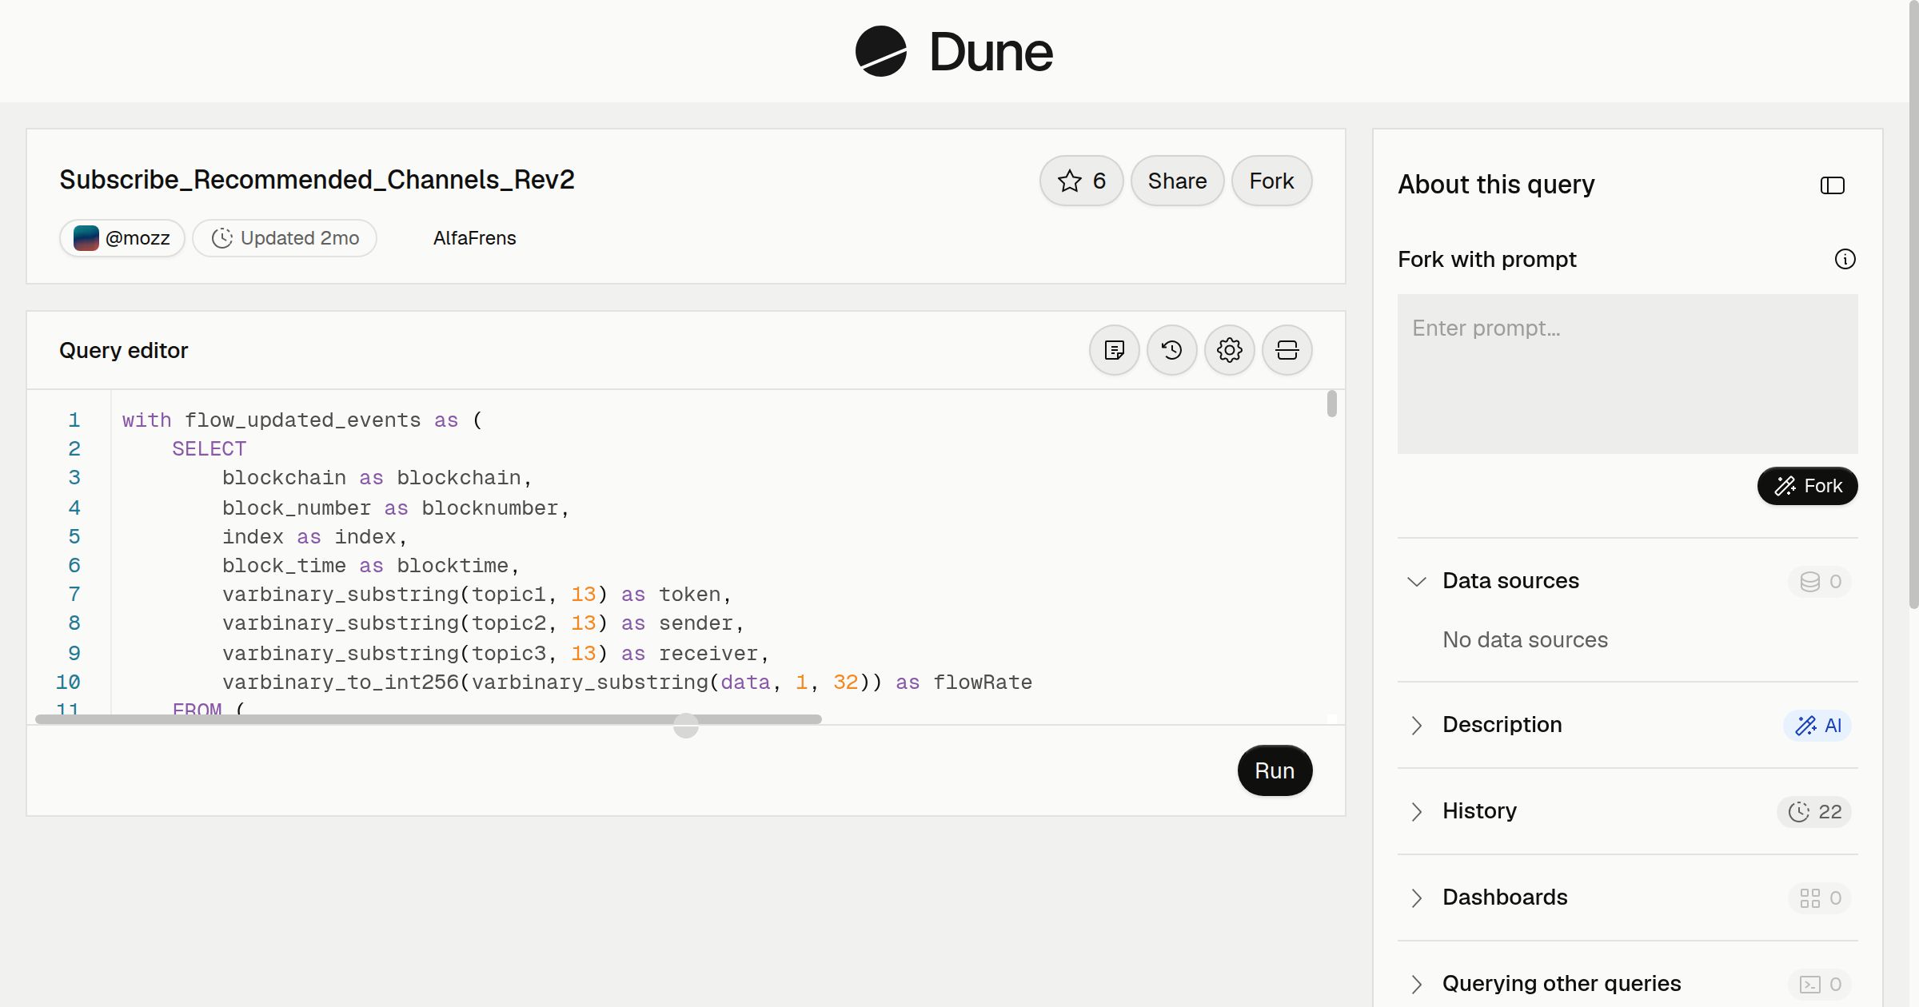Click the page vertical scrollbar
This screenshot has height=1007, width=1919.
[x=1913, y=304]
